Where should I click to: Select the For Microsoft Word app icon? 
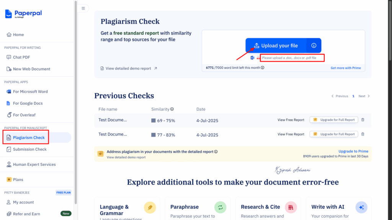tap(9, 91)
